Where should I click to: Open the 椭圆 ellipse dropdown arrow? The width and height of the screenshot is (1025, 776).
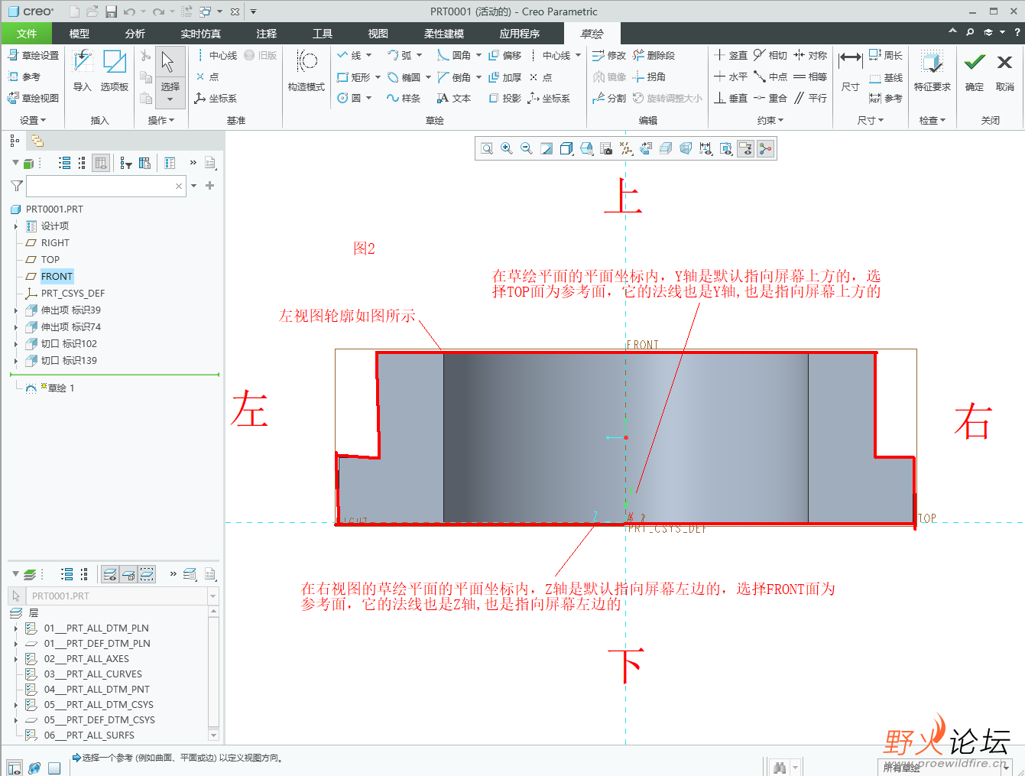click(428, 77)
